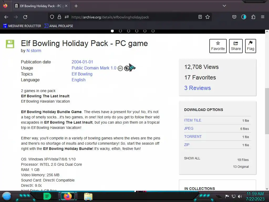269x202 pixels.
Task: Reload the archive.org page
Action: (x=25, y=17)
